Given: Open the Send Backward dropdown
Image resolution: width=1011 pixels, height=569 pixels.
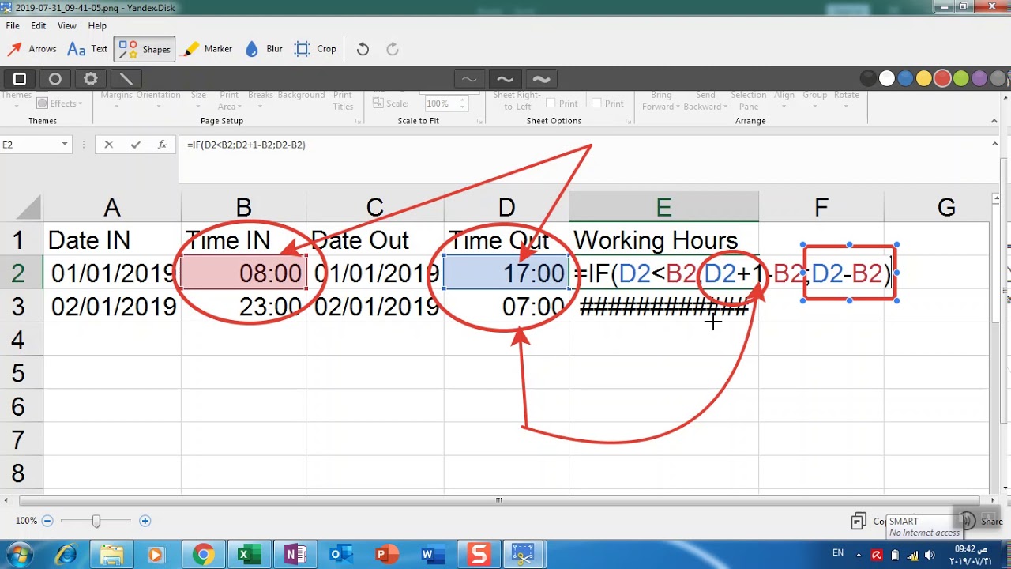Looking at the screenshot, I should pyautogui.click(x=705, y=101).
